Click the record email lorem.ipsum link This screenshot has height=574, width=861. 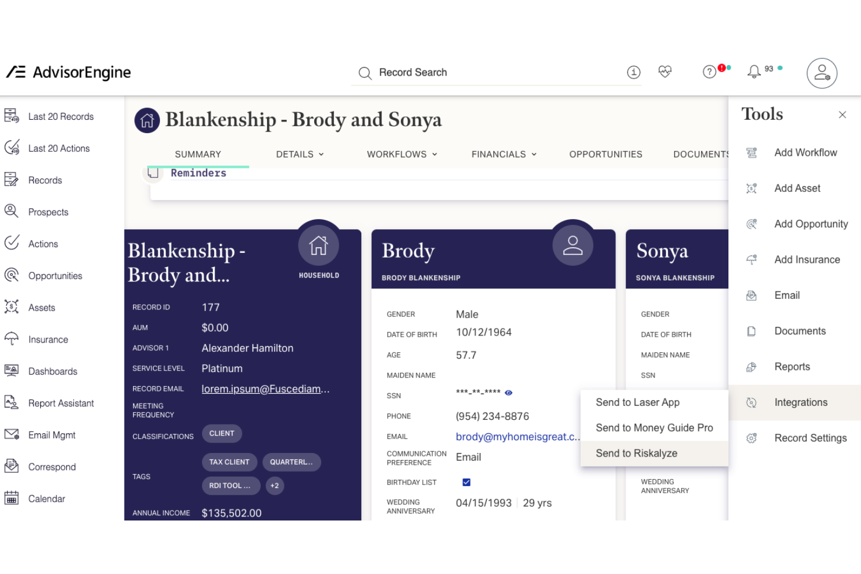coord(266,389)
